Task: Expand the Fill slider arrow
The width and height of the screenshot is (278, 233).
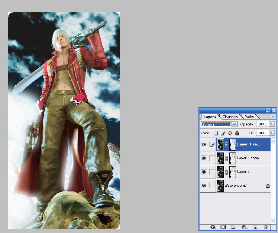Action: [272, 133]
